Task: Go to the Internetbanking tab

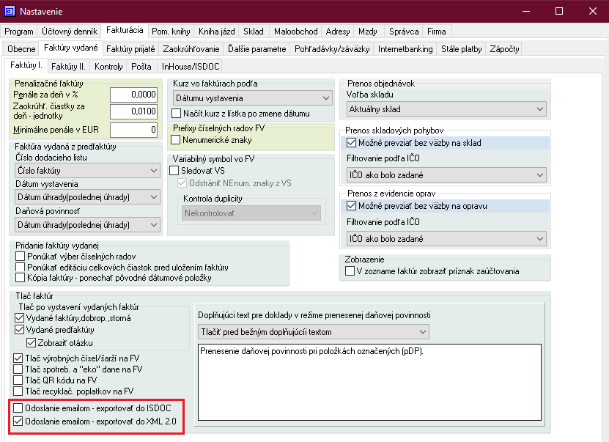Action: pos(405,49)
